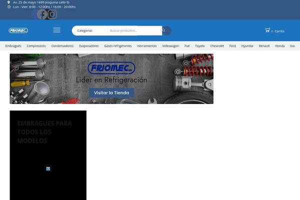Click the clock hours icon
This screenshot has height=200, width=300.
point(9,7)
